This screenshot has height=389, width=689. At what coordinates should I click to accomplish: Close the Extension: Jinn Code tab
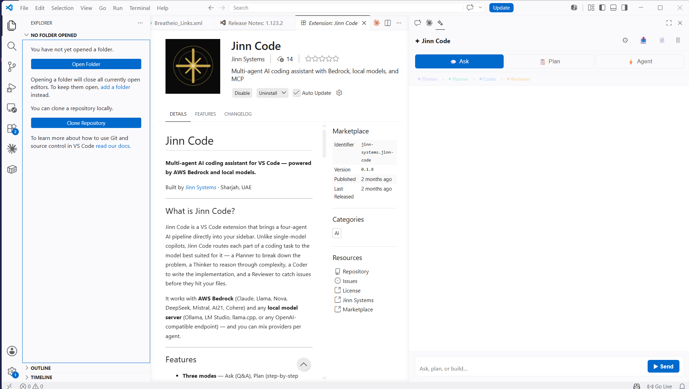click(x=364, y=23)
